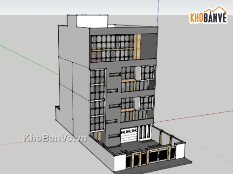This screenshot has height=174, width=233.
Task: Select the wooden vertical panel on top floor
Action: coord(137,47)
